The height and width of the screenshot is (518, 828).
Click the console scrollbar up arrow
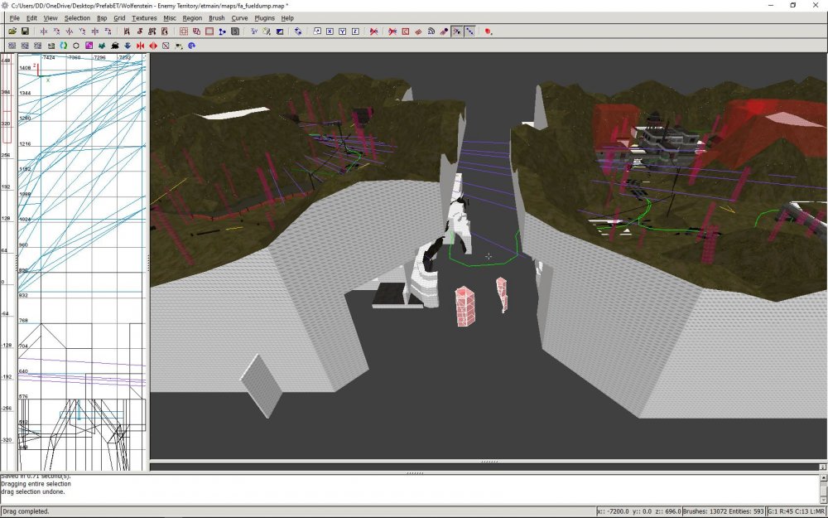[823, 478]
